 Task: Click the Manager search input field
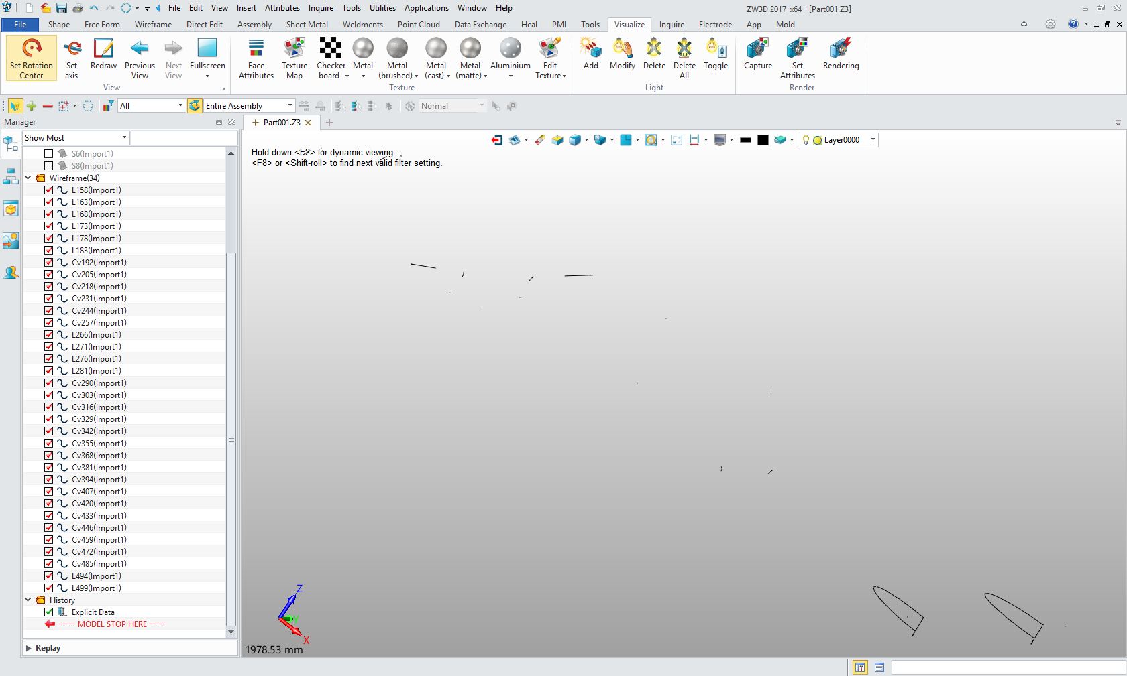[x=184, y=138]
